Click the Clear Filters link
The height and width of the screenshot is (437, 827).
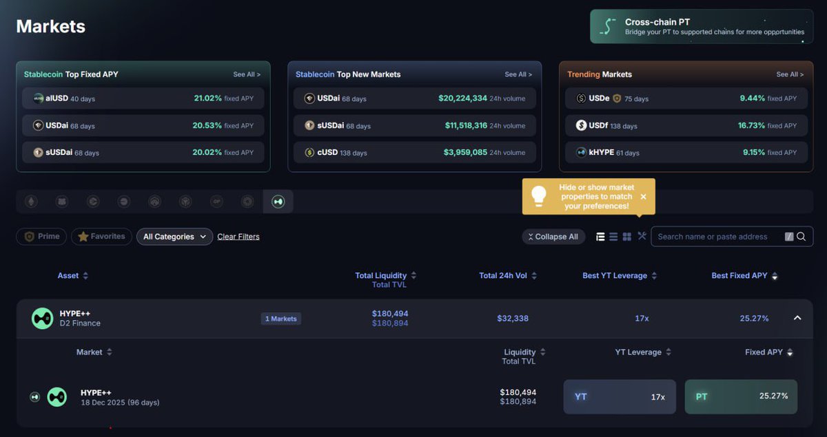pos(238,236)
